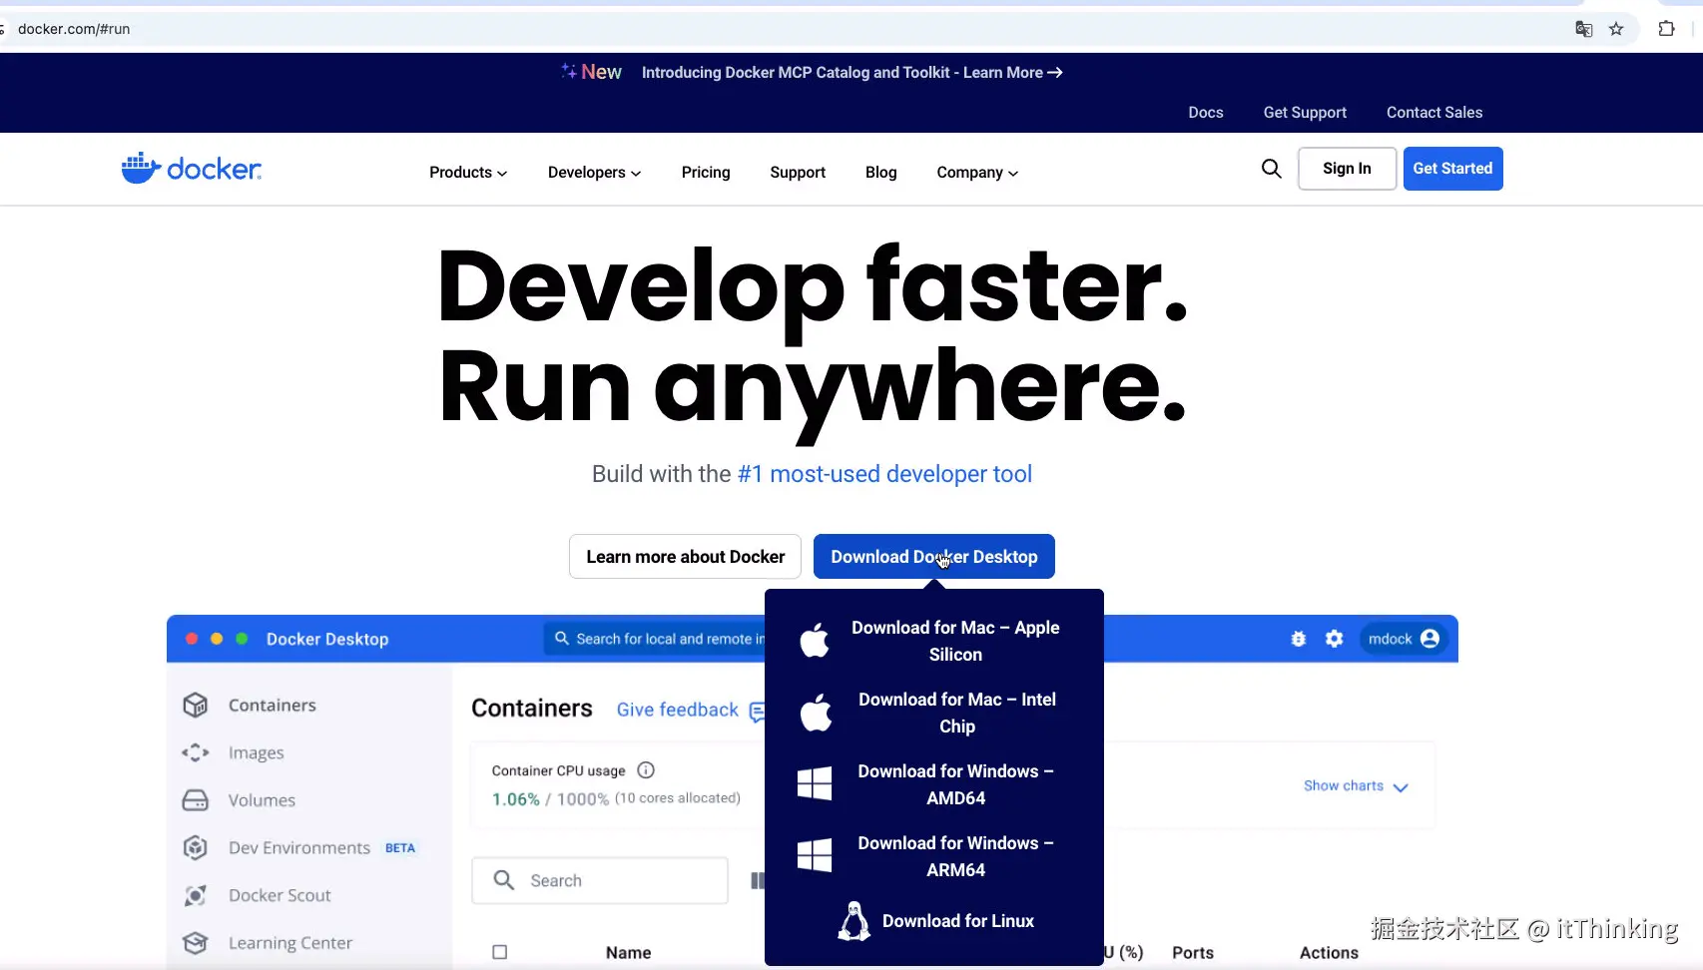Viewport: 1703px width, 970px height.
Task: Click the Containers cube icon in sidebar
Action: coord(196,706)
